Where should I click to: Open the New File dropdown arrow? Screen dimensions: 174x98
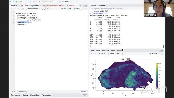point(13,2)
